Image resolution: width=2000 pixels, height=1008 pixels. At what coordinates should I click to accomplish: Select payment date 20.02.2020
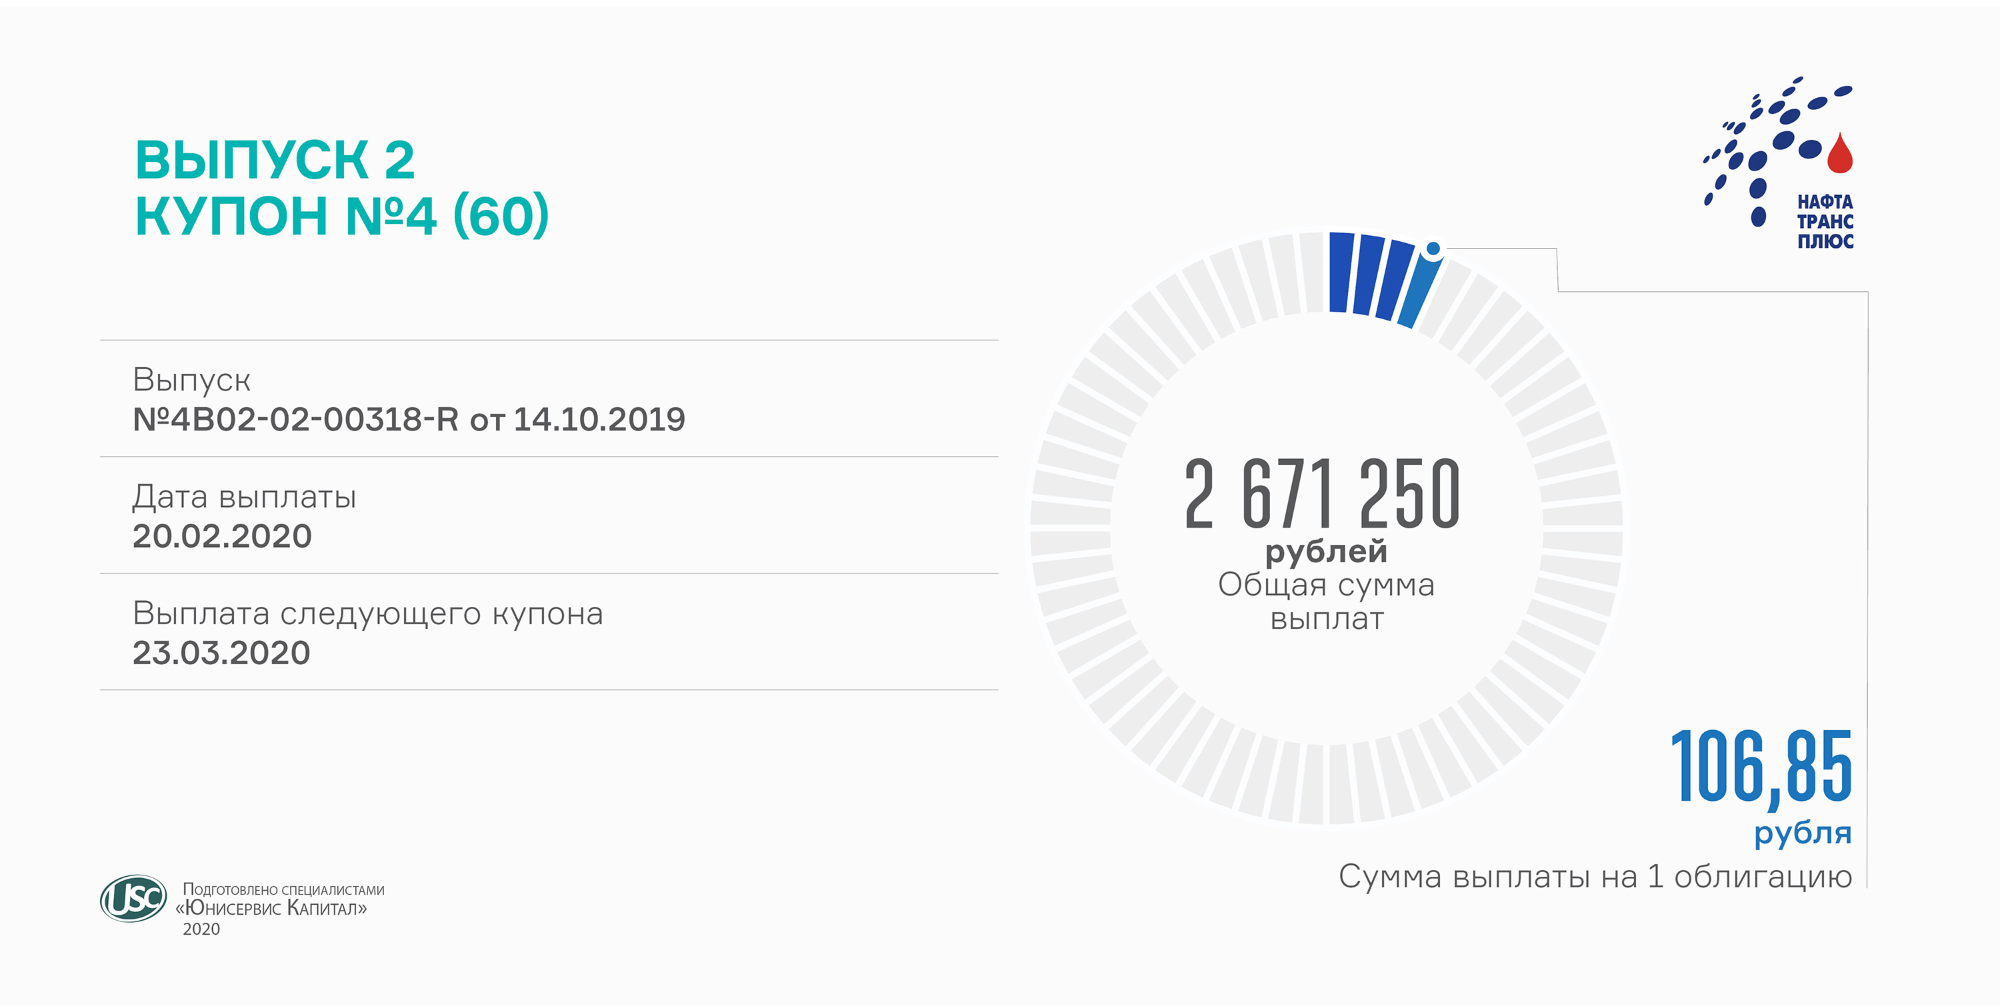click(x=222, y=536)
